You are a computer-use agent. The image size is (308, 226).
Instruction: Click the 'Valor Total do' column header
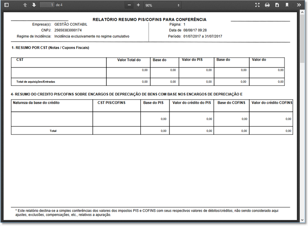pos(129,60)
